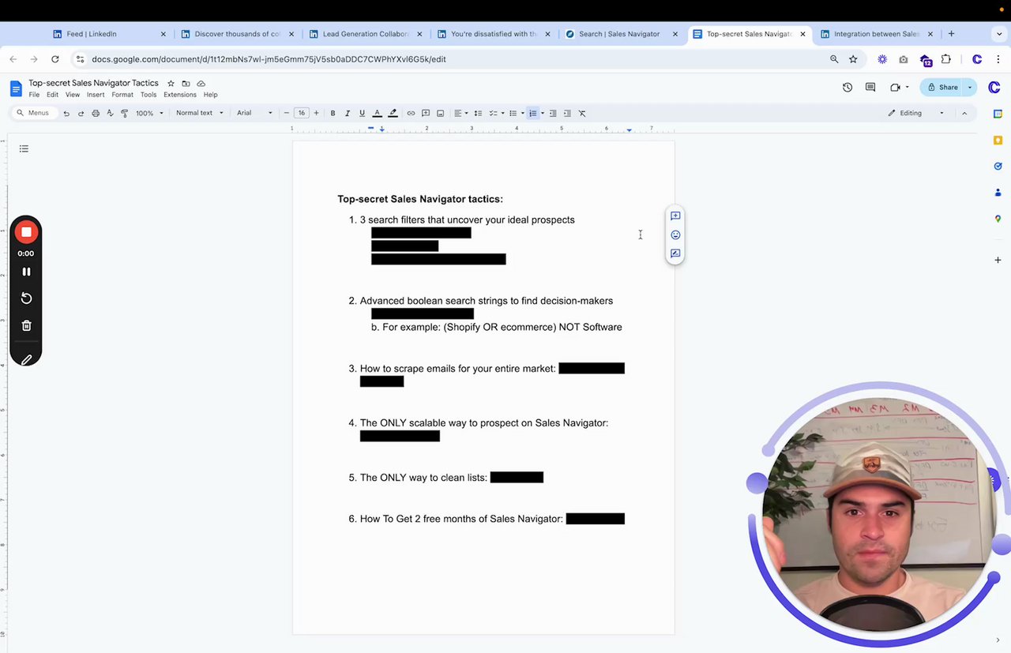Viewport: 1011px width, 653px height.
Task: Open Google Calendar in the side panel
Action: [998, 114]
